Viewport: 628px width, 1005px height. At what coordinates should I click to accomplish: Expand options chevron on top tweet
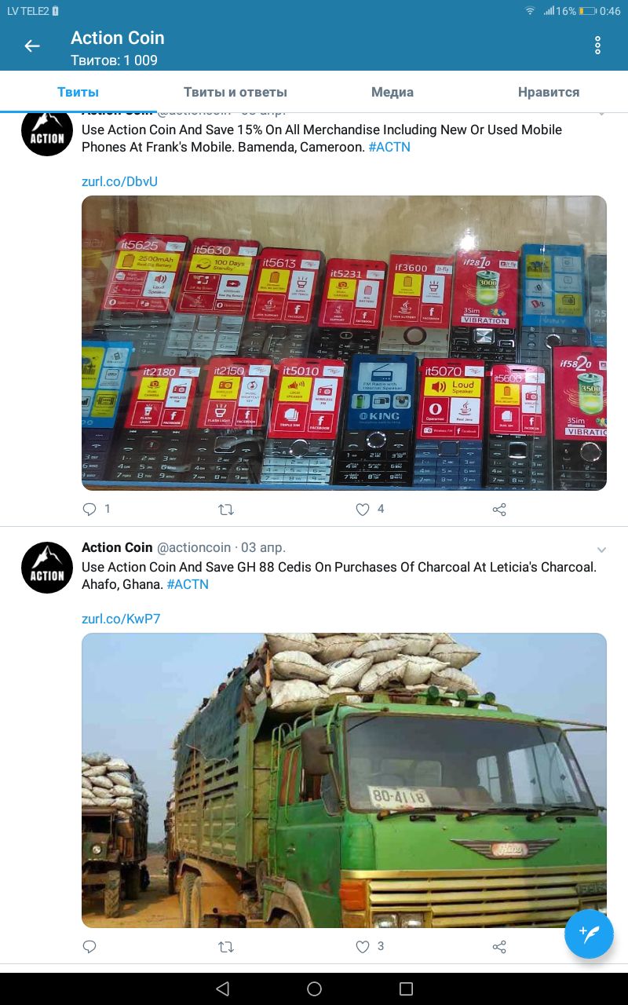click(x=602, y=114)
